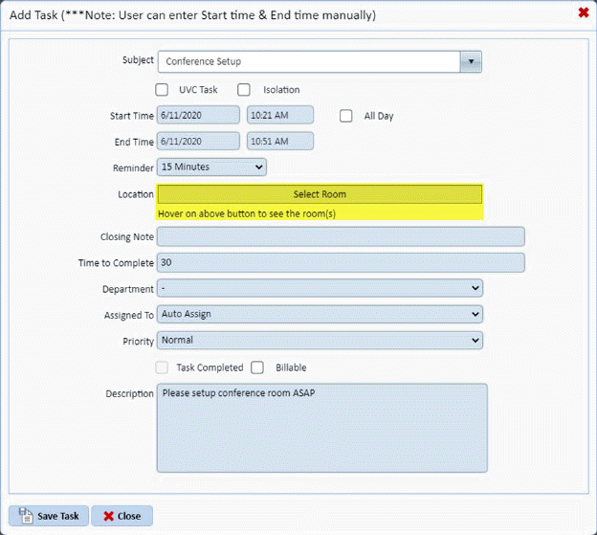Open the Priority Normal dropdown
Screen dimensions: 597x535
pyautogui.click(x=320, y=340)
